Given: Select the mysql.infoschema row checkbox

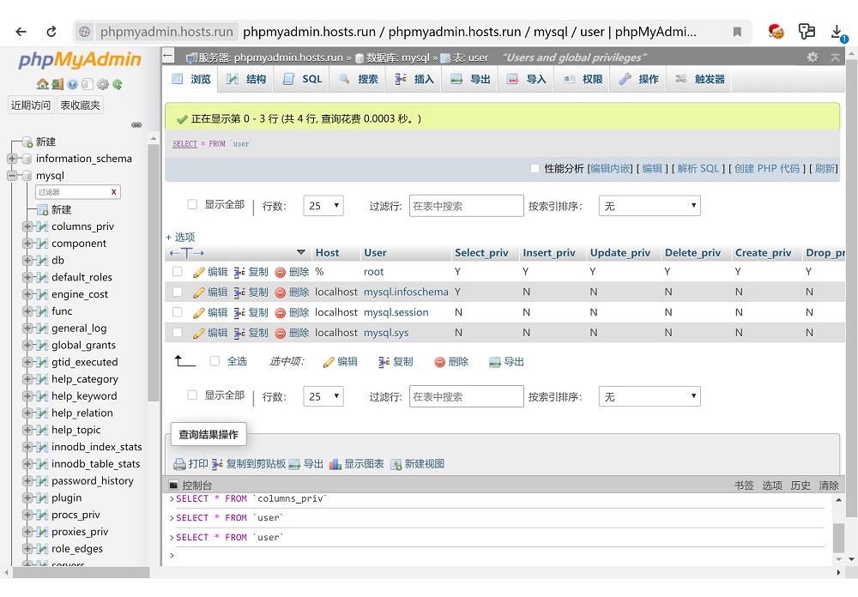Looking at the screenshot, I should click(178, 292).
